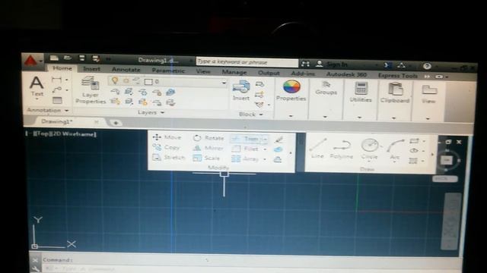
Task: Expand the dropdown under Properties panel
Action: click(291, 116)
